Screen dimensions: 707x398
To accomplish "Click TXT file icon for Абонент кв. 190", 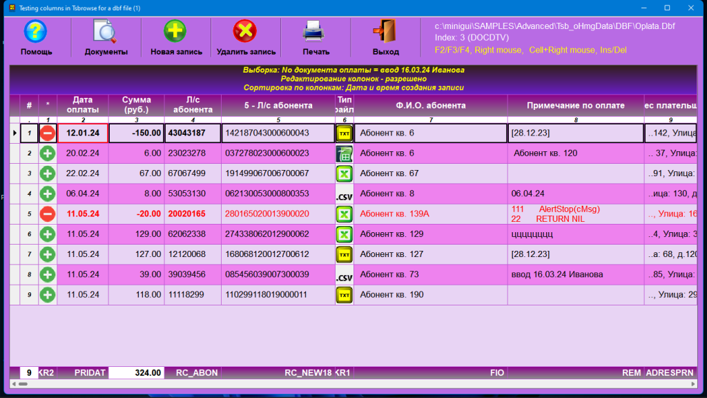I will (345, 294).
